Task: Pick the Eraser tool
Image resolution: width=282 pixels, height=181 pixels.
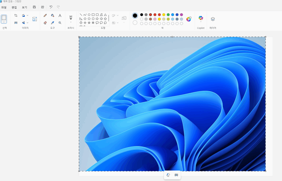Action: [45, 23]
